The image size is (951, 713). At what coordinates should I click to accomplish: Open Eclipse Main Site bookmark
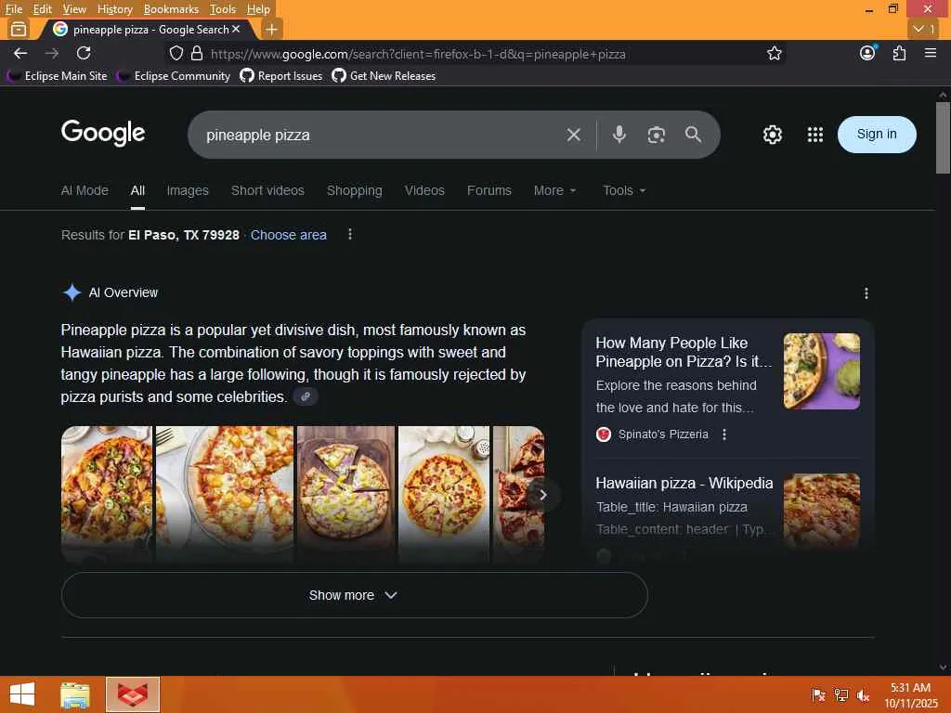57,76
